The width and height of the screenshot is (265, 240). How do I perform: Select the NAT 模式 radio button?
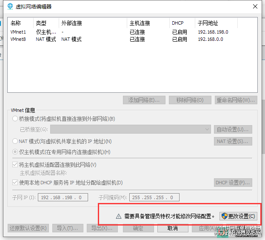[15, 141]
